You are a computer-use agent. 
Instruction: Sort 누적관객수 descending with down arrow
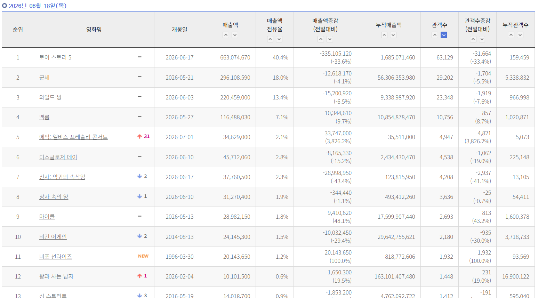[x=520, y=35]
